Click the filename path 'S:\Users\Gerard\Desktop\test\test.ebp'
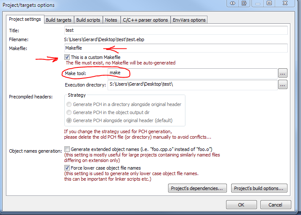The height and width of the screenshot is (215, 301). pos(104,39)
